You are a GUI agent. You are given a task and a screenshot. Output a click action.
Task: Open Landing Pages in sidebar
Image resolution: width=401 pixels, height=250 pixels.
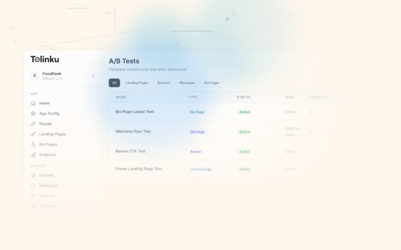[x=52, y=134]
